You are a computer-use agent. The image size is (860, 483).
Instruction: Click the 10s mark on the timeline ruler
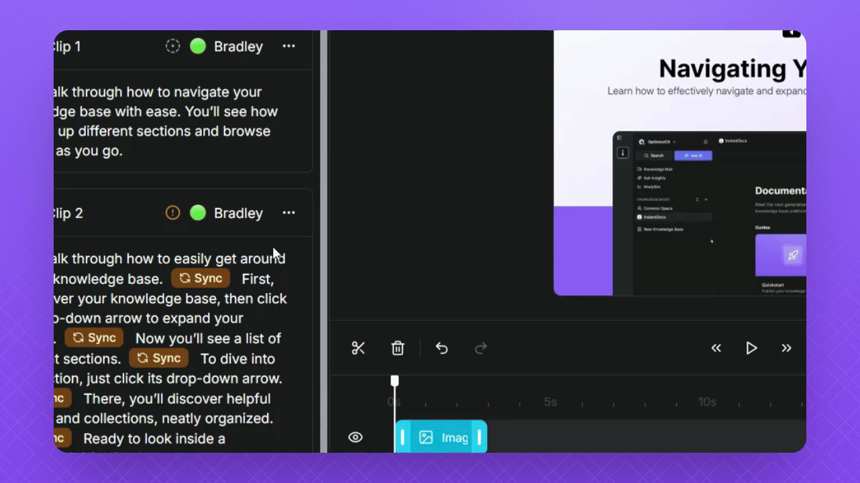[707, 402]
